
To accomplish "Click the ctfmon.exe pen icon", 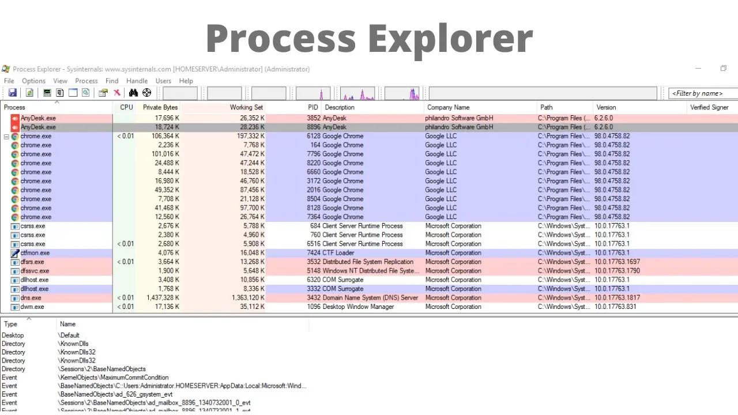I will click(16, 252).
